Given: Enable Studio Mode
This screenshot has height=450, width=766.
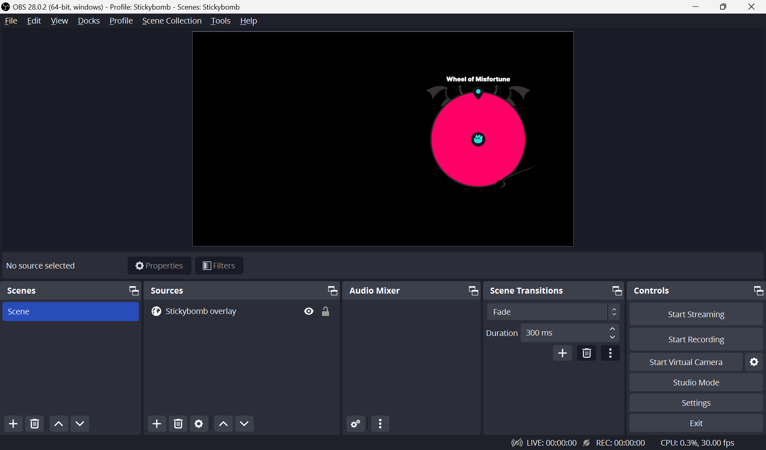Looking at the screenshot, I should [696, 383].
